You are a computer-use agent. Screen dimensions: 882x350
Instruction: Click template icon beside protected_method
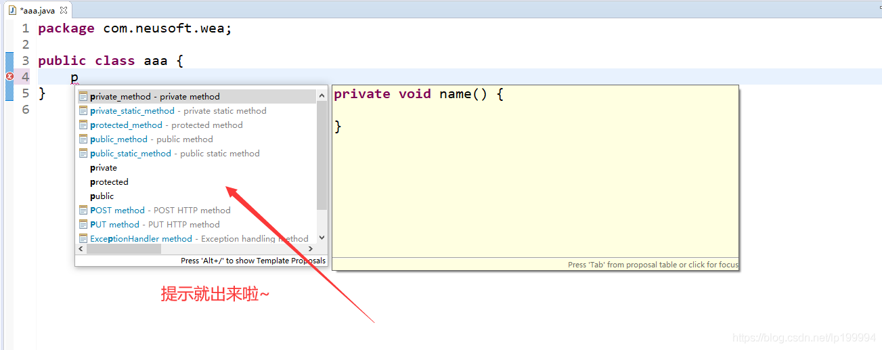83,125
